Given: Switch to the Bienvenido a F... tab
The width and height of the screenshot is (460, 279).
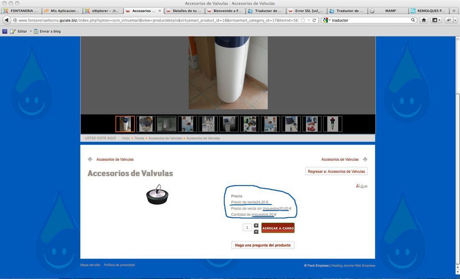Looking at the screenshot, I should click(x=225, y=11).
